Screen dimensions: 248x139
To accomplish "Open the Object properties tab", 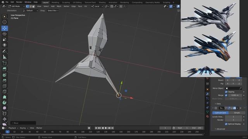I will (208, 90).
